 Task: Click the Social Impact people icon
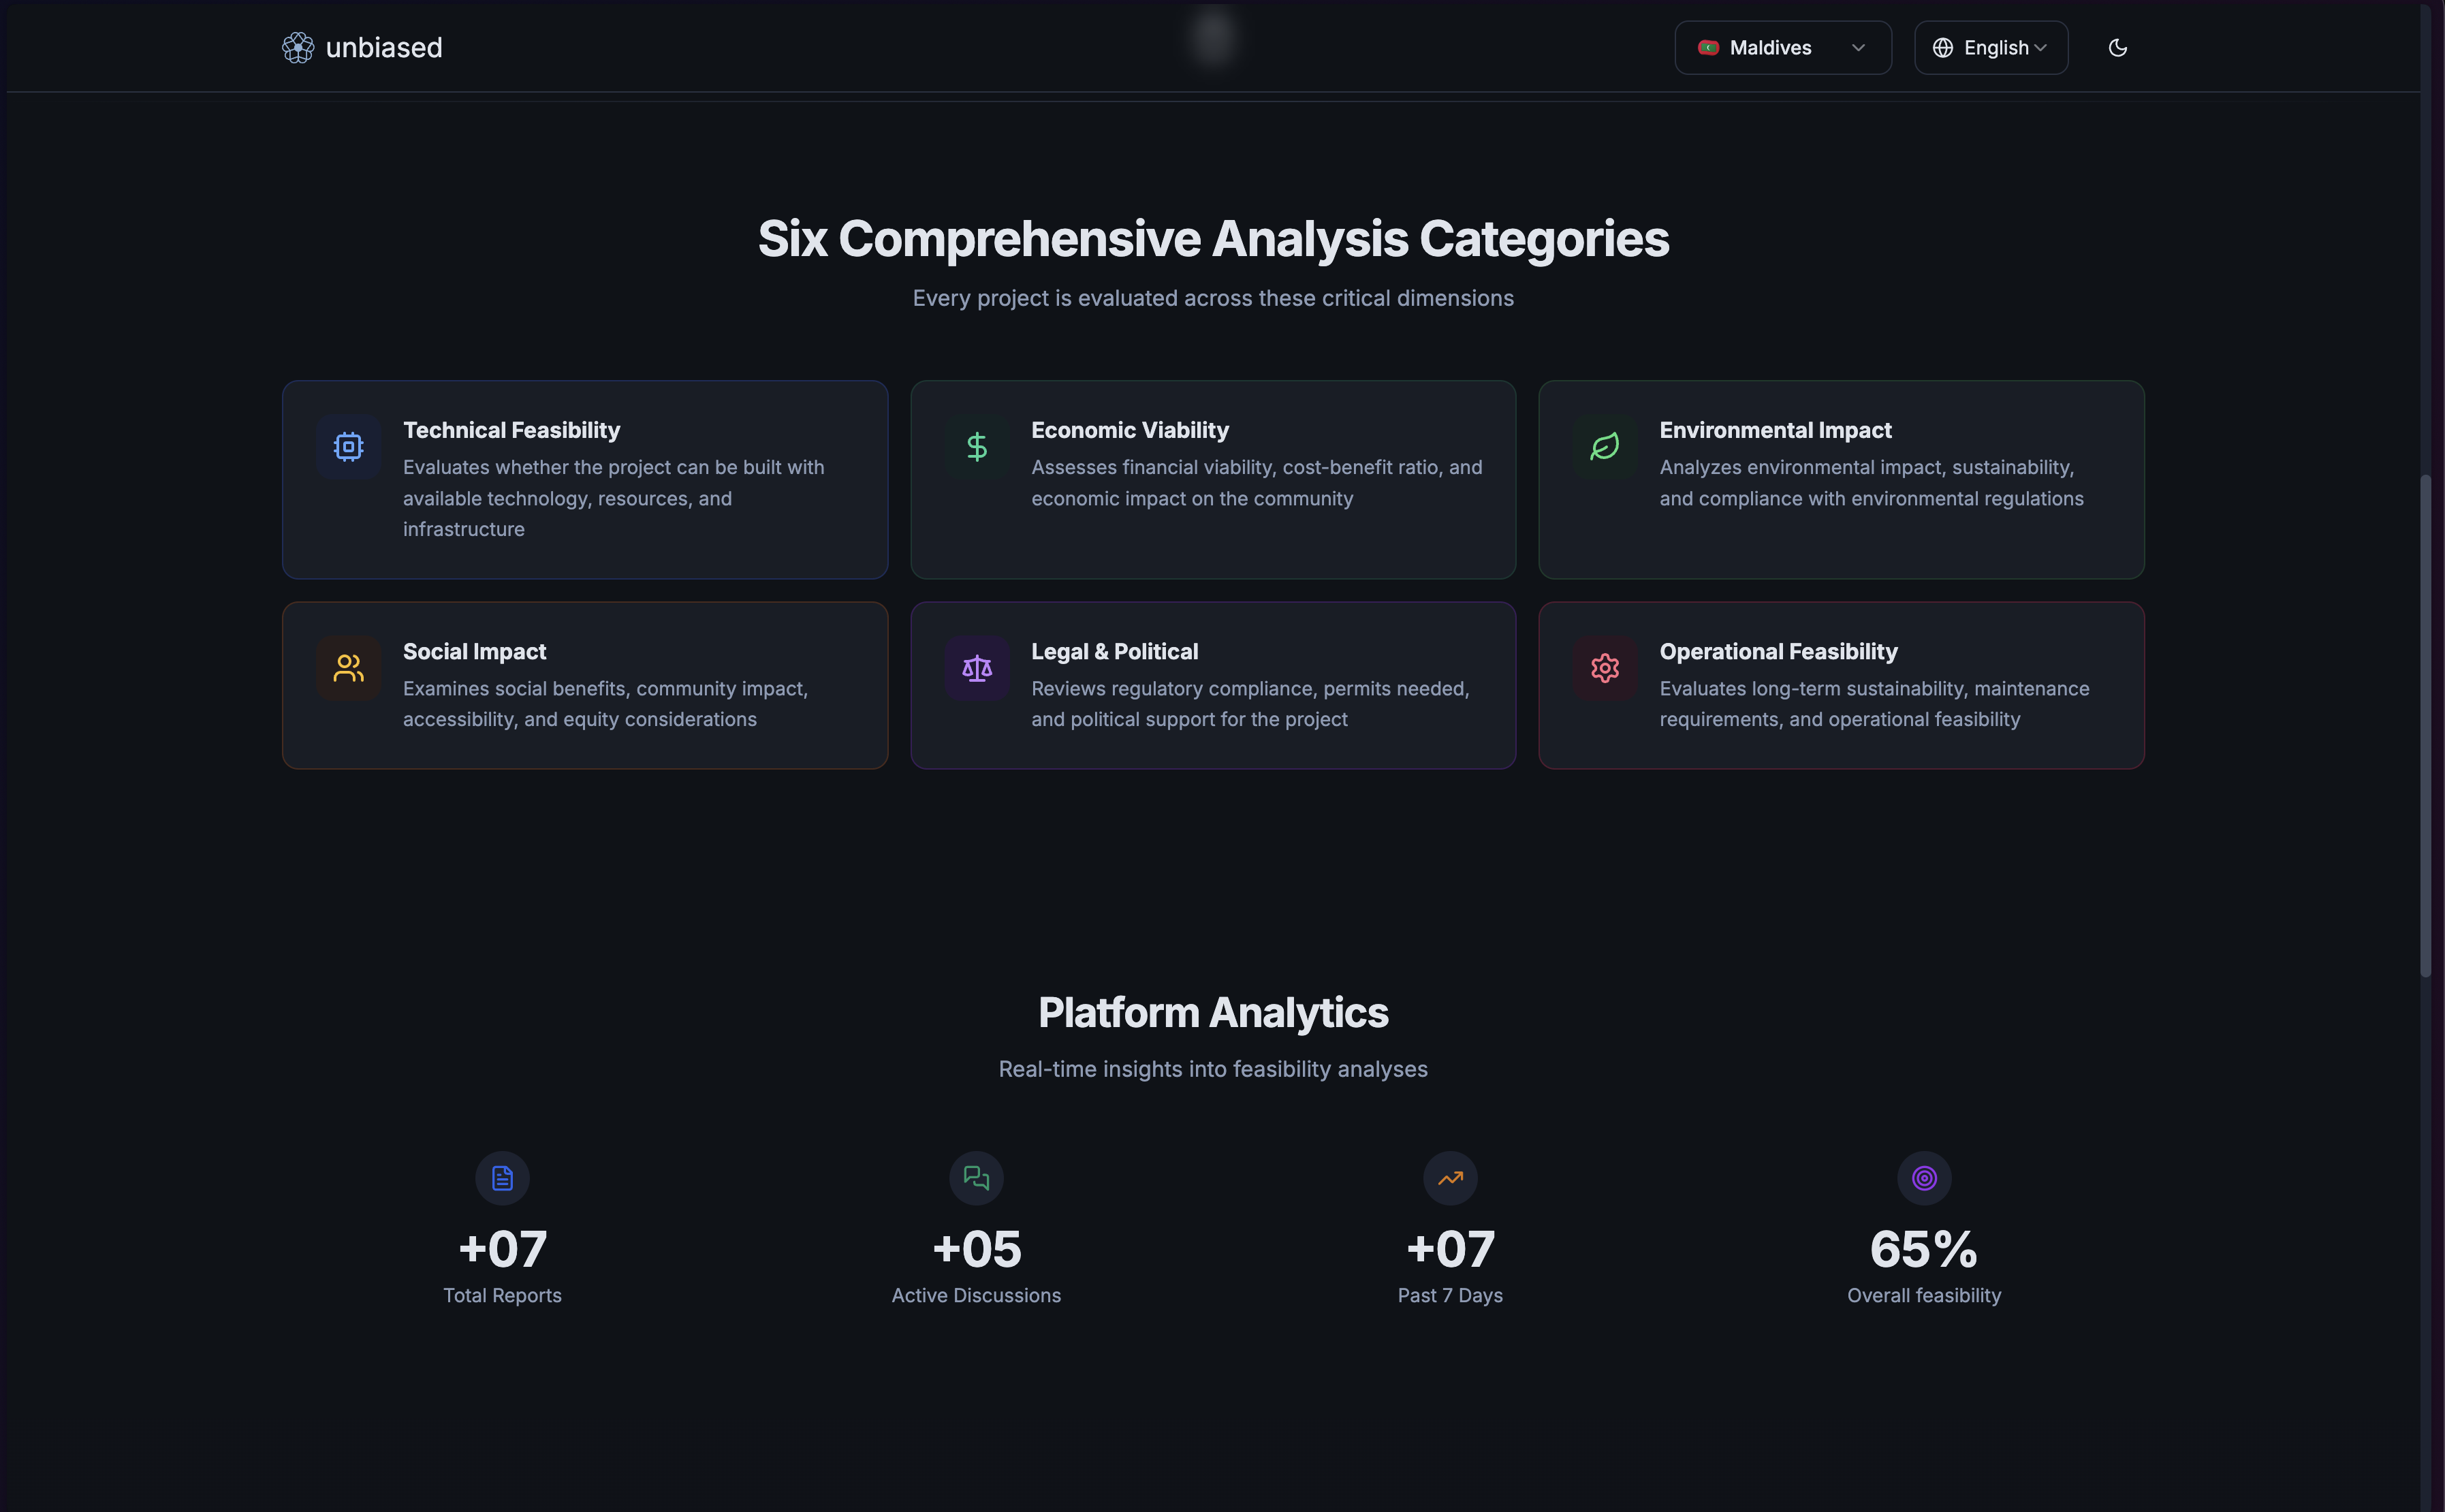[x=348, y=668]
